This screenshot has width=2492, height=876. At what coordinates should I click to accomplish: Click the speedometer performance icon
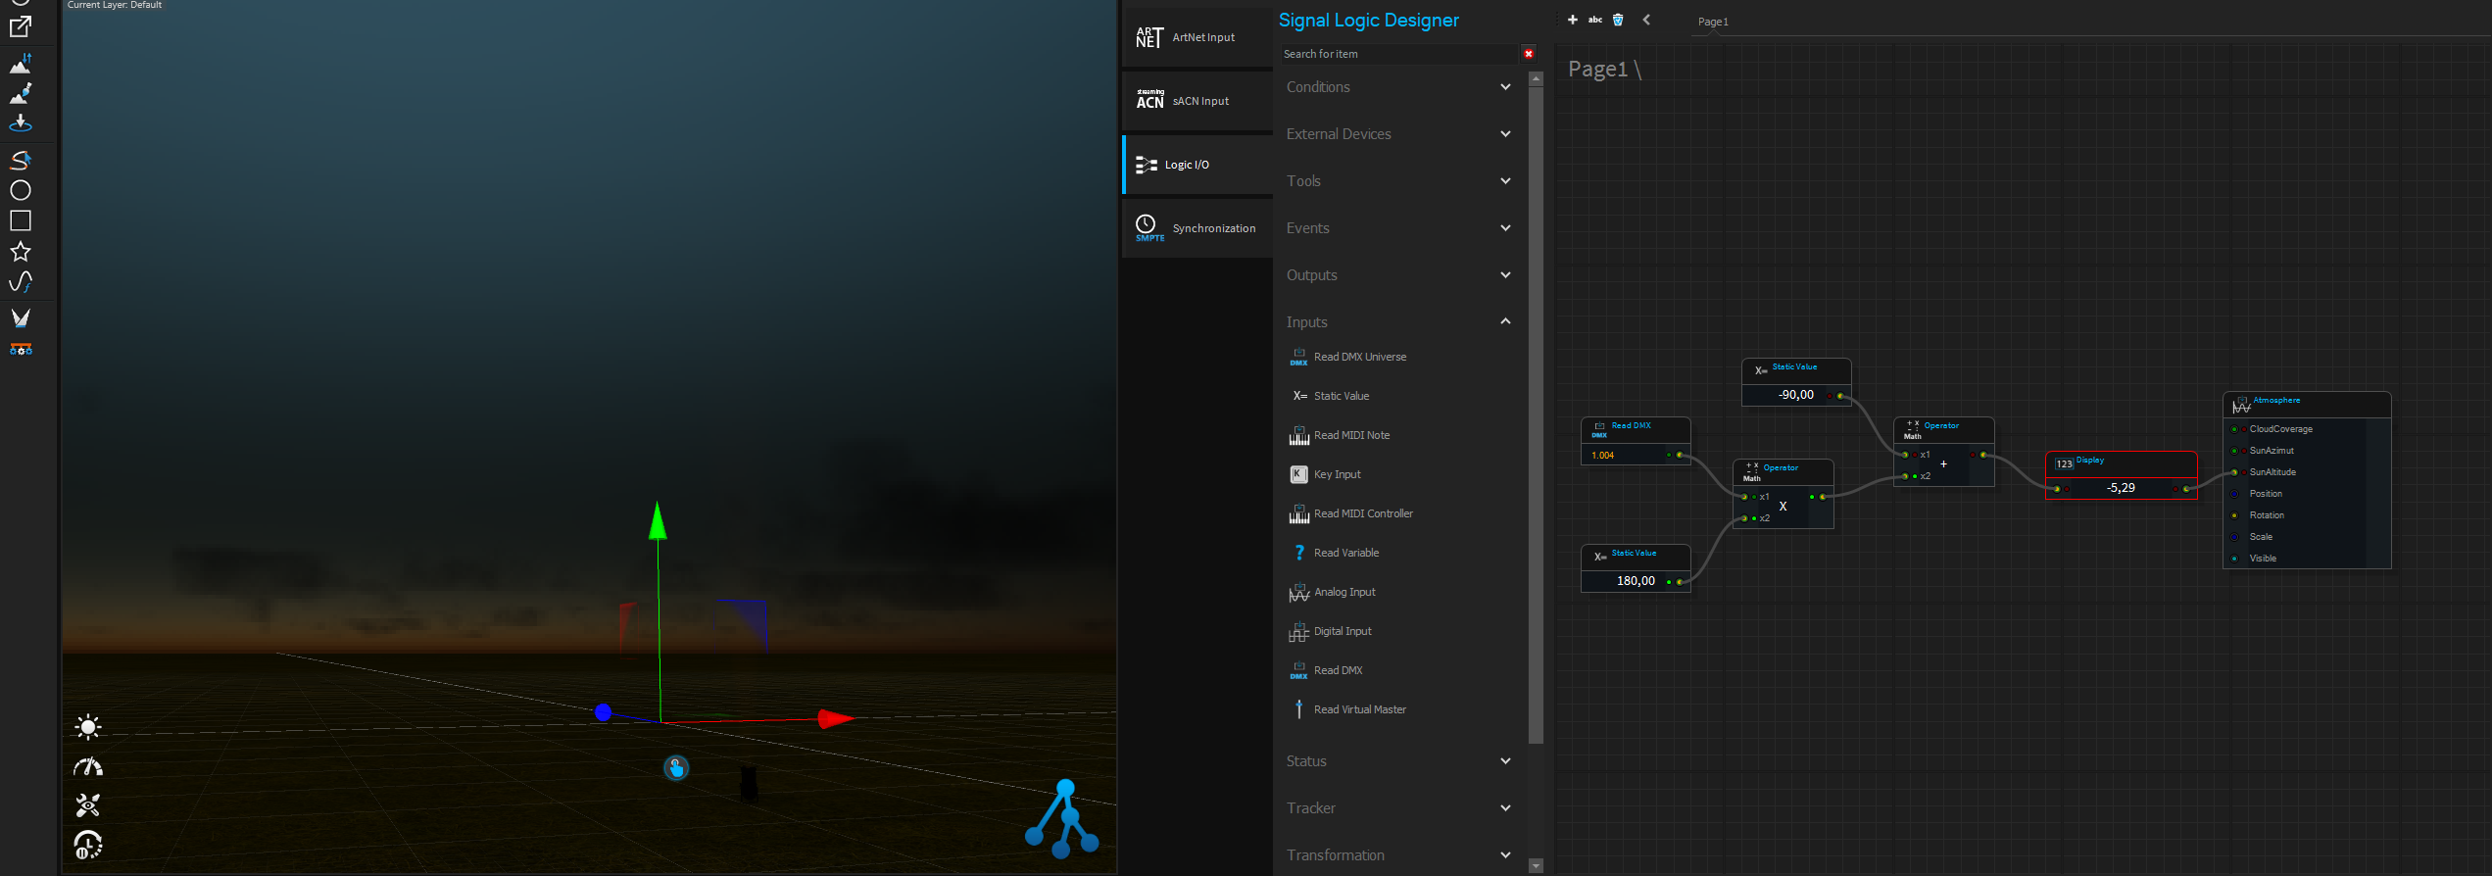click(88, 766)
